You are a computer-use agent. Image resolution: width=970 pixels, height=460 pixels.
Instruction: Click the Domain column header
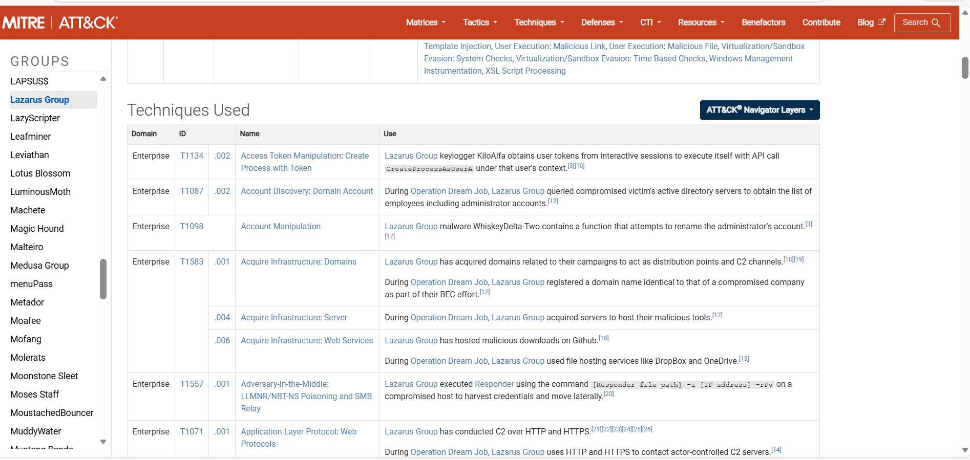144,134
